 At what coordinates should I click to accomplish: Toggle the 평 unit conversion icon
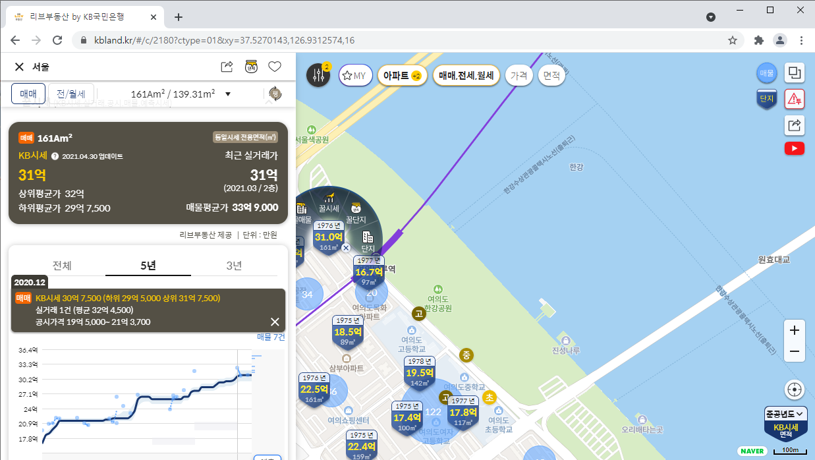tap(275, 94)
